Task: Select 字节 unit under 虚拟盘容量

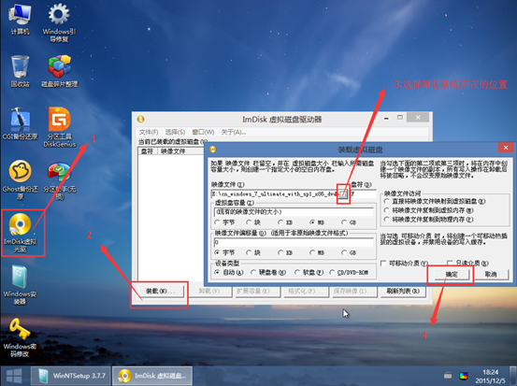Action: click(225, 222)
